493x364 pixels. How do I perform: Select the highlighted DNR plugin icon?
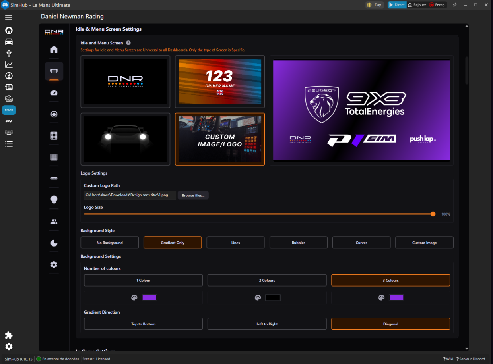[x=9, y=110]
